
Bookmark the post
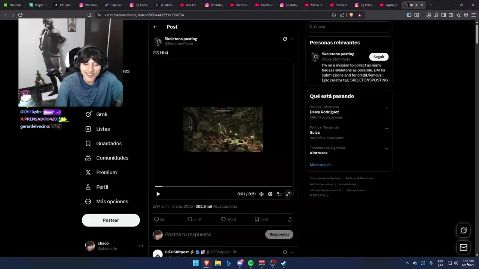(261, 219)
